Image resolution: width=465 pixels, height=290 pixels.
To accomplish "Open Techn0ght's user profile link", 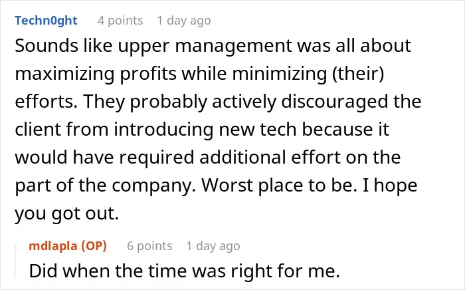I will tap(46, 21).
